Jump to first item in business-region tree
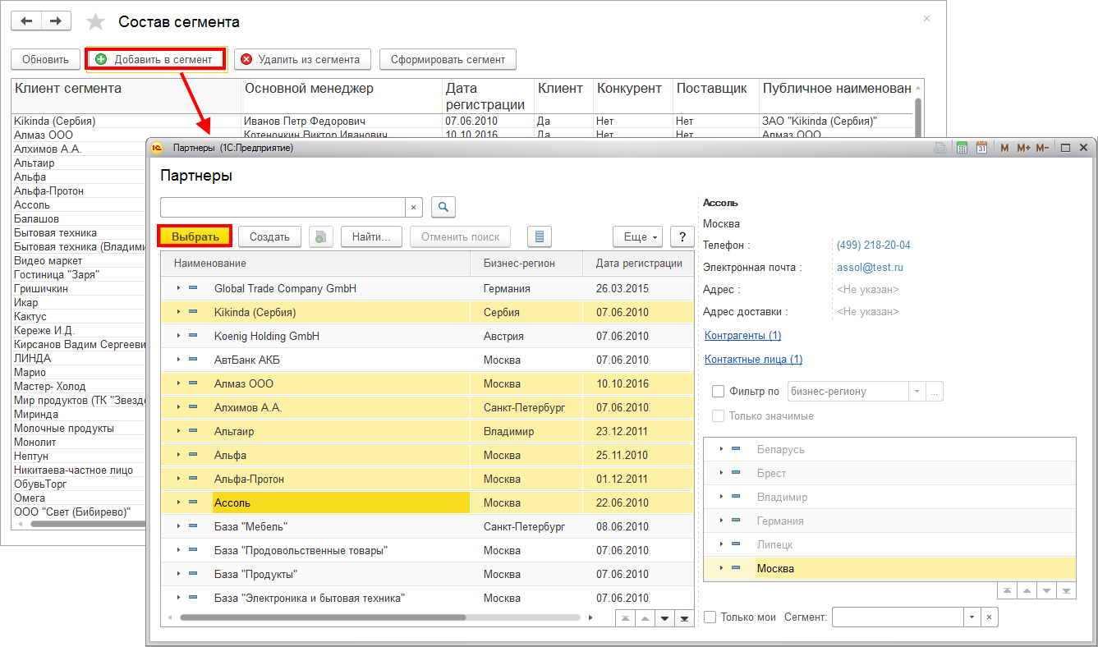 (1008, 590)
